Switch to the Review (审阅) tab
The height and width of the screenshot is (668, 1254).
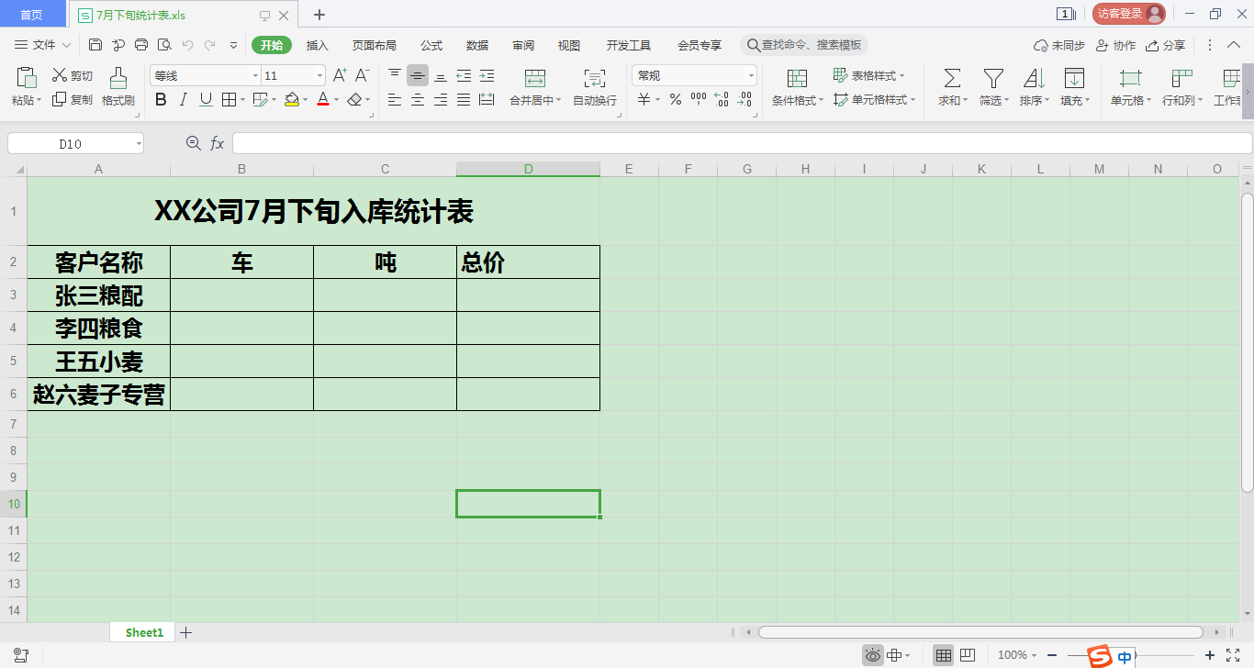(523, 45)
